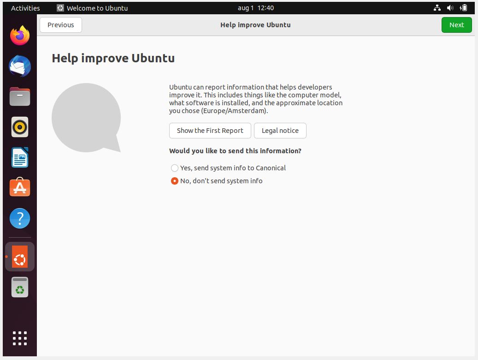Open the Activities overview
The width and height of the screenshot is (478, 360).
pos(25,8)
